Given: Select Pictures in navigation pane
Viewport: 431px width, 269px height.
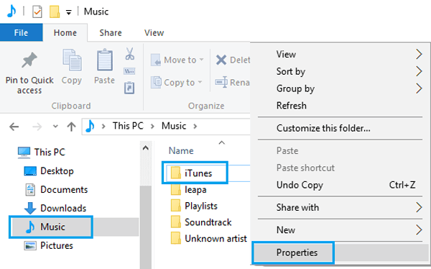Looking at the screenshot, I should [48, 245].
